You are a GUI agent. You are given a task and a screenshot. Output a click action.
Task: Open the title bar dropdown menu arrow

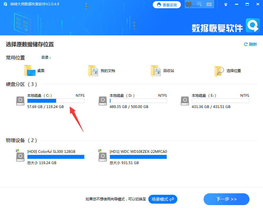(225, 4)
